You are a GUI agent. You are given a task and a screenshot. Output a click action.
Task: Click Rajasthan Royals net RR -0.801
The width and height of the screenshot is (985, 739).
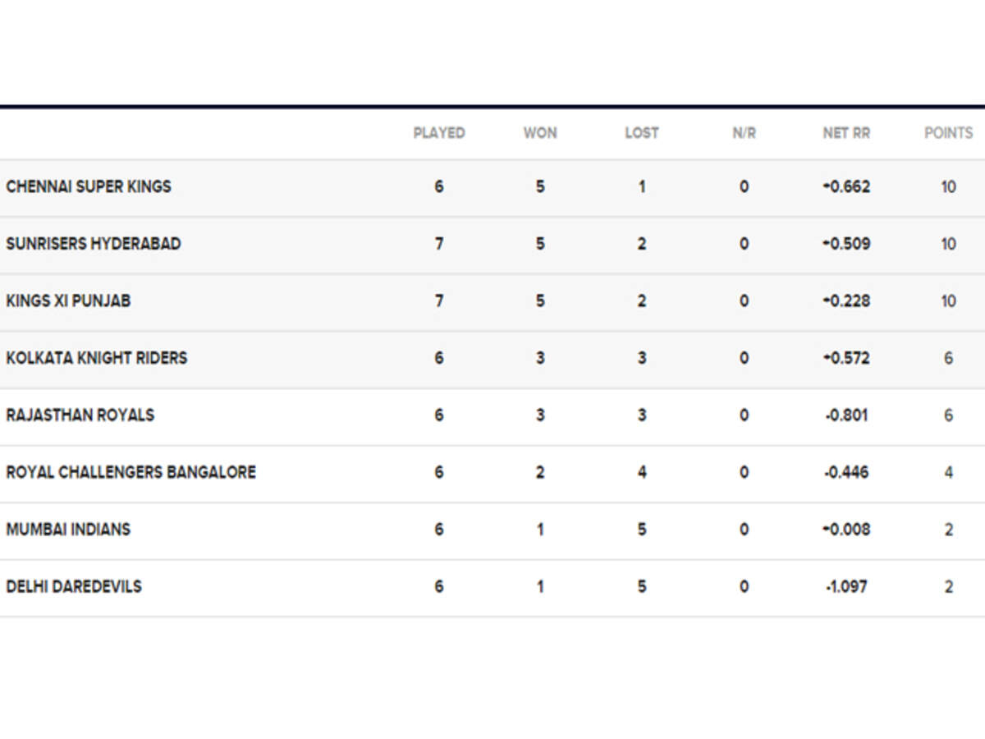846,415
